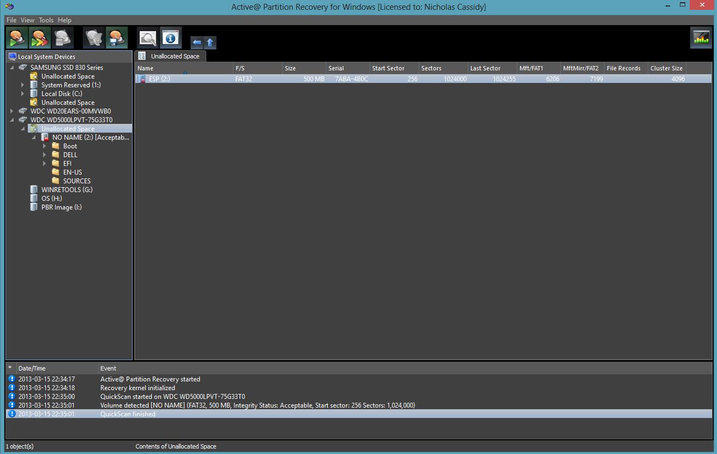
Task: Click the NO NAME (2:) detected volume icon
Action: pyautogui.click(x=45, y=138)
